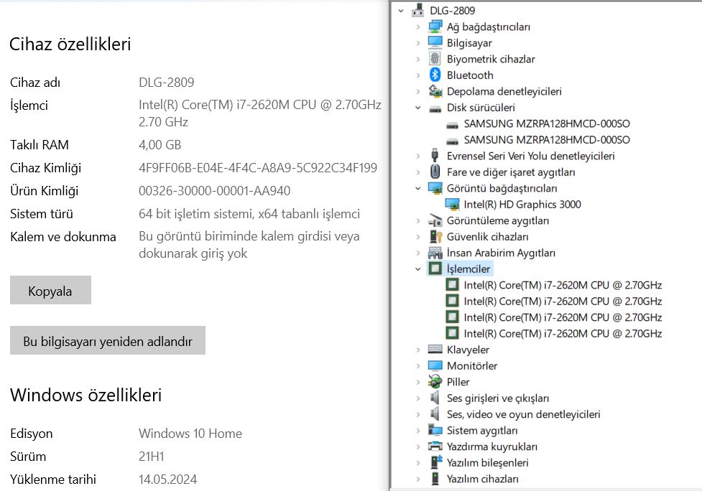Click the Kopyala button
This screenshot has width=702, height=491.
pyautogui.click(x=50, y=290)
